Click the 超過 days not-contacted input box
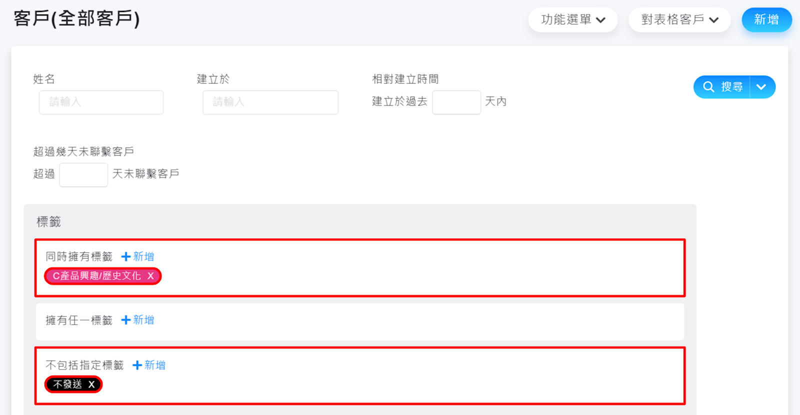Viewport: 800px width, 415px height. (x=83, y=175)
